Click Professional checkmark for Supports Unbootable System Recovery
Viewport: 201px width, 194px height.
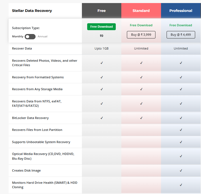point(181,142)
